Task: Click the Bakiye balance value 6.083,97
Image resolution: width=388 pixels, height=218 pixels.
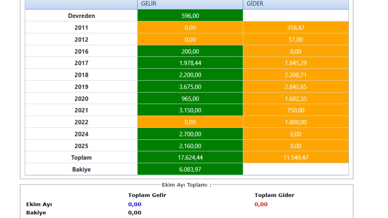Action: [190, 169]
